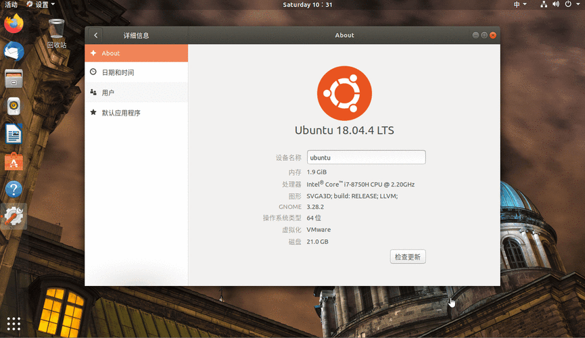
Task: Show all applications grid
Action: click(x=14, y=323)
